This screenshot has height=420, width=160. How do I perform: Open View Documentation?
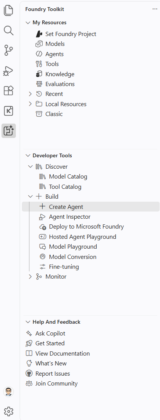(62, 354)
